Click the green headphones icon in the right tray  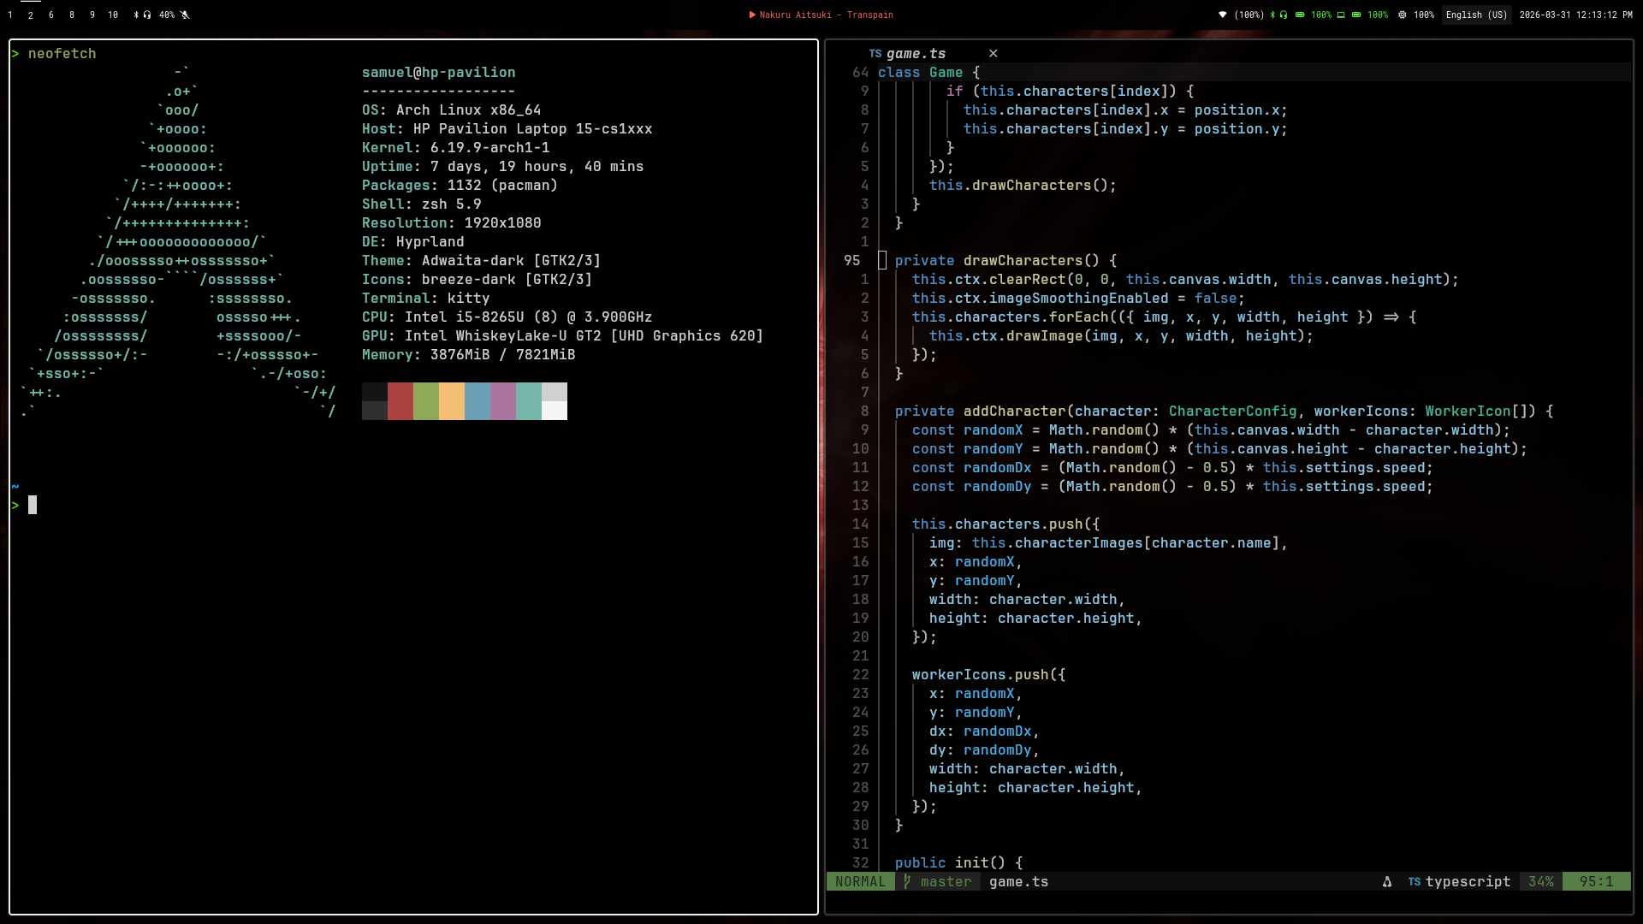(1284, 15)
